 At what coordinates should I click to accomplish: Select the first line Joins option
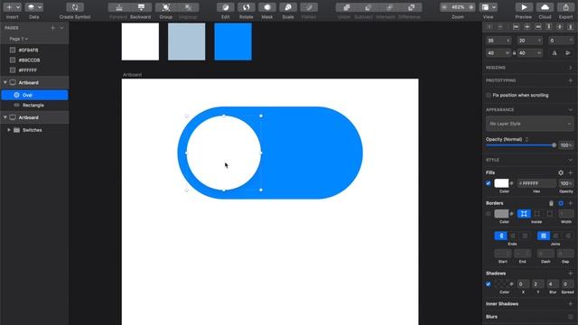point(544,236)
